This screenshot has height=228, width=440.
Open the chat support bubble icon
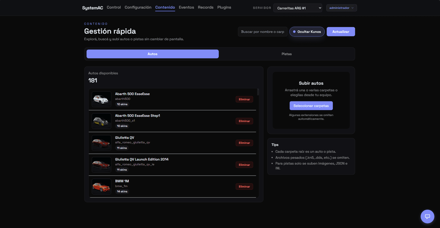pyautogui.click(x=427, y=216)
